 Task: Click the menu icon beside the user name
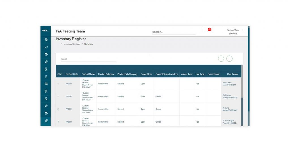[244, 30]
